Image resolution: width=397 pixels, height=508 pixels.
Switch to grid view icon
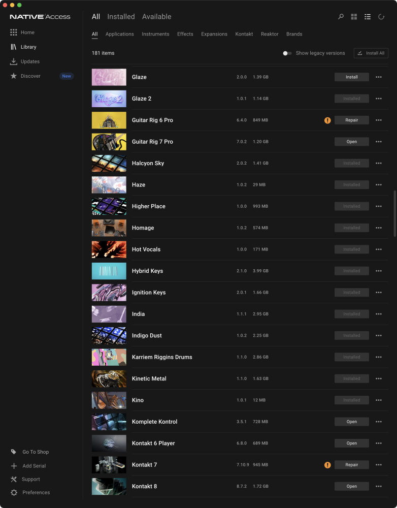click(354, 17)
